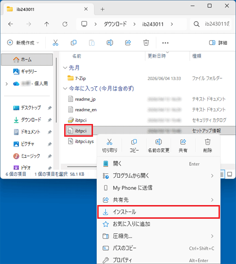Choose My Phone に送信
This screenshot has width=236, height=264.
[x=159, y=188]
